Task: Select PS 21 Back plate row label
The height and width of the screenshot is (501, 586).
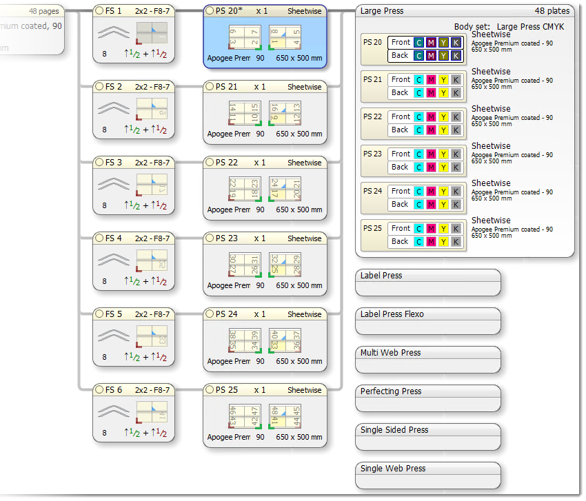Action: coord(400,92)
